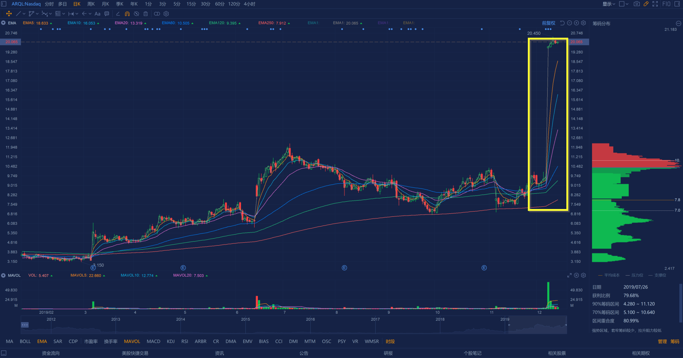This screenshot has height=358, width=683.
Task: Enable the RSI indicator
Action: coord(185,341)
